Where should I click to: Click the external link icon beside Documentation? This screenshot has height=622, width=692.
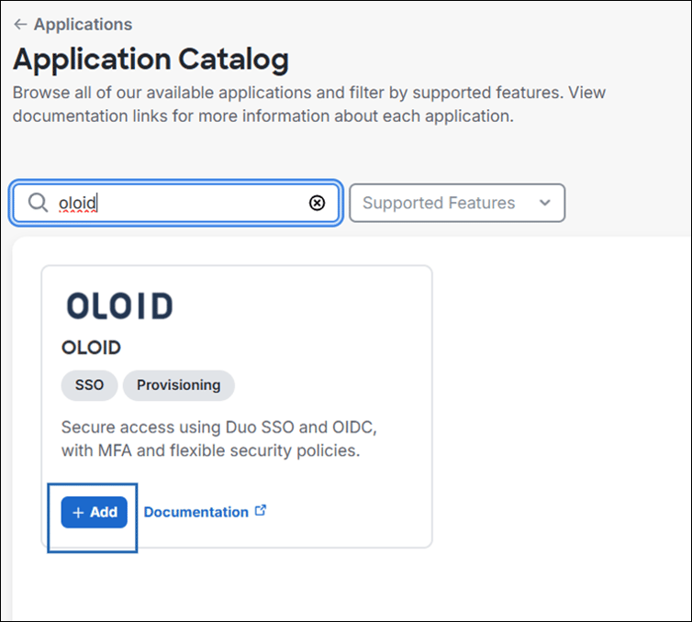pos(261,510)
